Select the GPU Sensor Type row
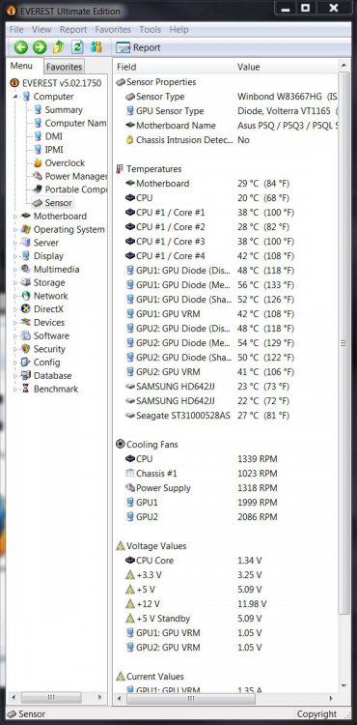The width and height of the screenshot is (357, 725). (226, 111)
